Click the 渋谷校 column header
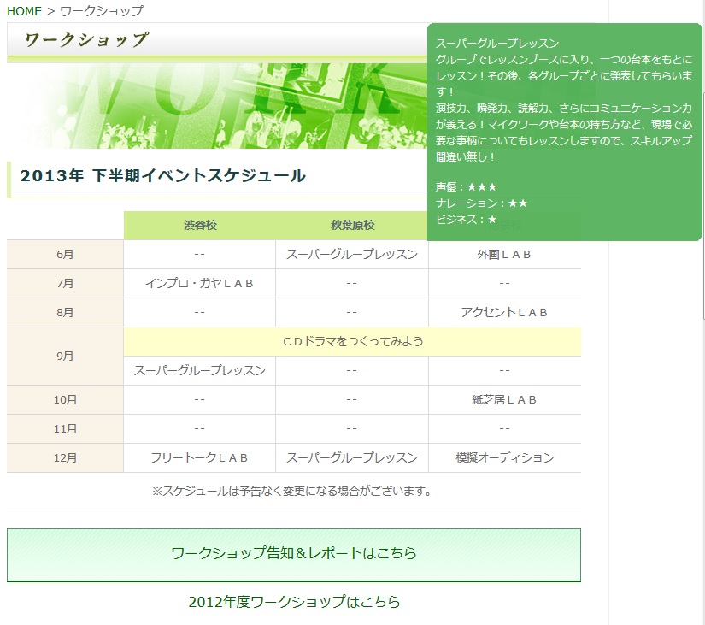This screenshot has width=705, height=625. pyautogui.click(x=200, y=226)
